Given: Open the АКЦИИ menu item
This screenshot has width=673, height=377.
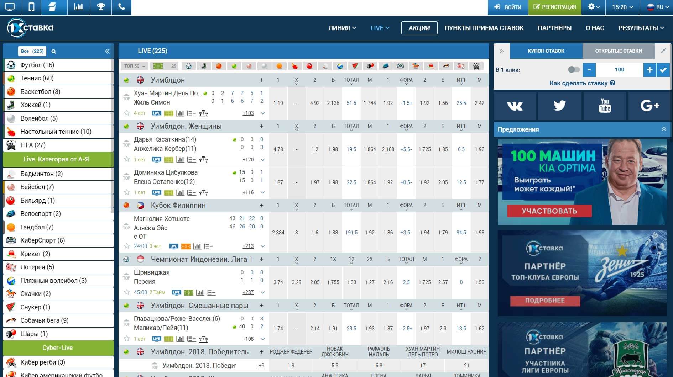Looking at the screenshot, I should click(x=419, y=28).
